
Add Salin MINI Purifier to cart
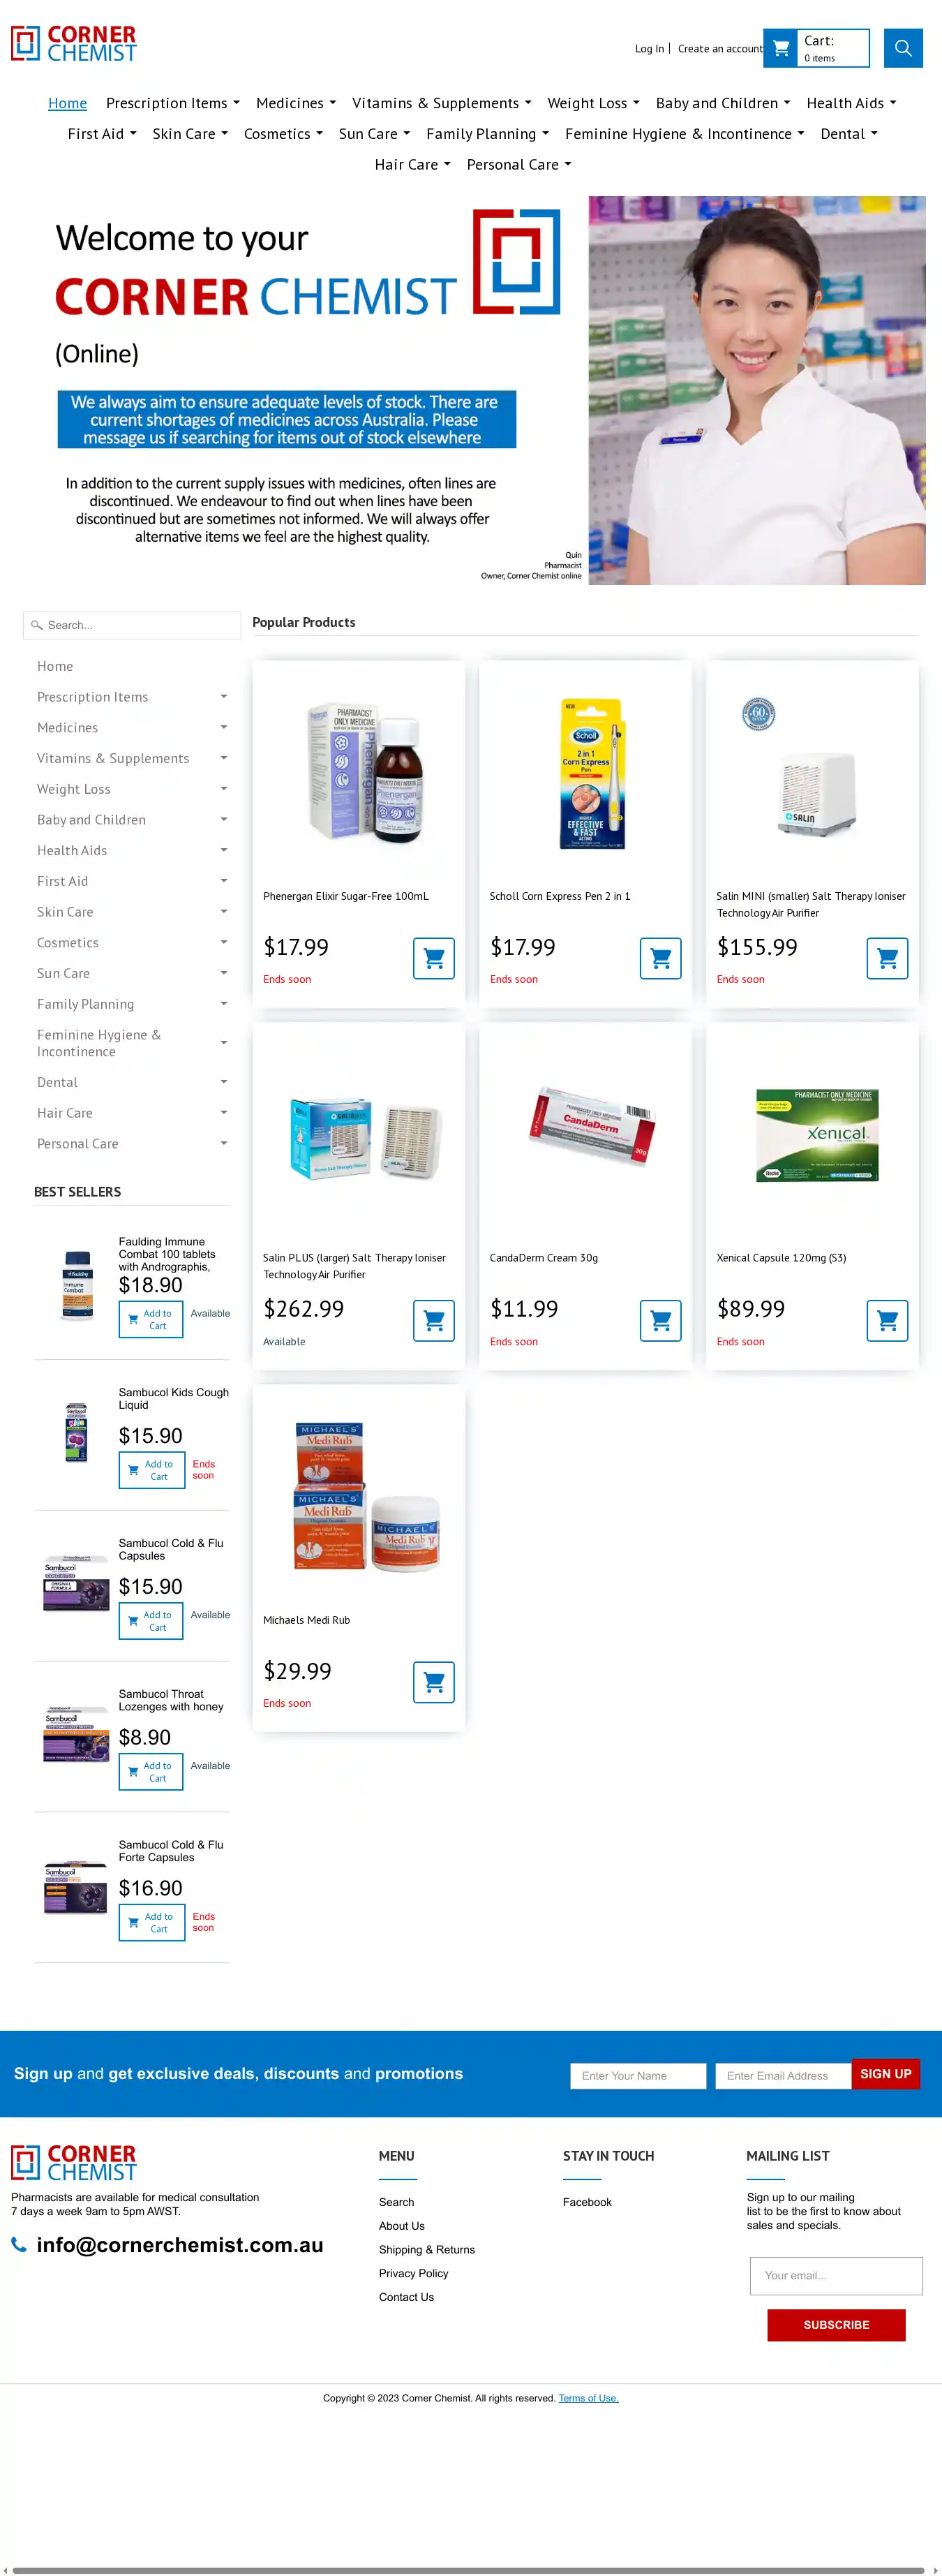(887, 958)
